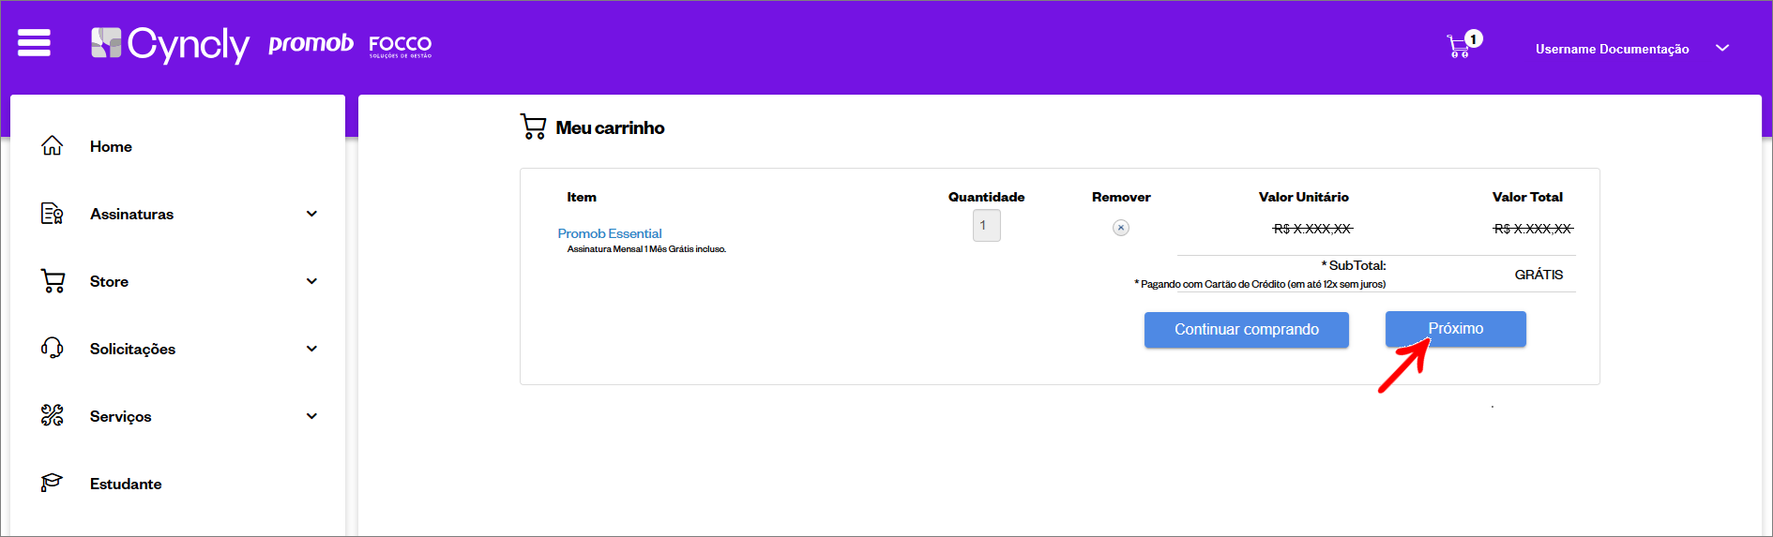This screenshot has width=1773, height=537.
Task: Expand the Store chevron
Action: [311, 281]
